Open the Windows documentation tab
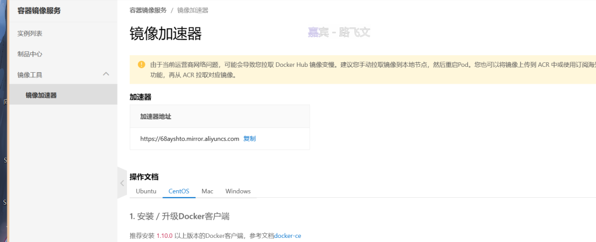Screen dimensions: 596x242 point(238,191)
